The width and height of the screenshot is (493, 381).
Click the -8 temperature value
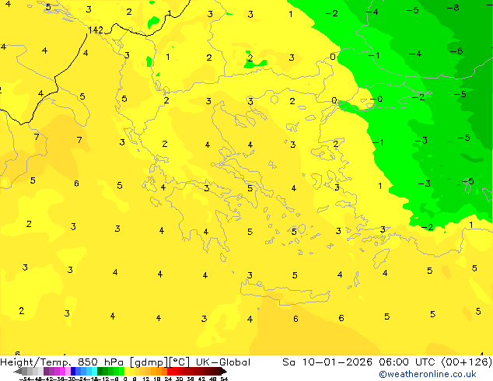coord(453,8)
